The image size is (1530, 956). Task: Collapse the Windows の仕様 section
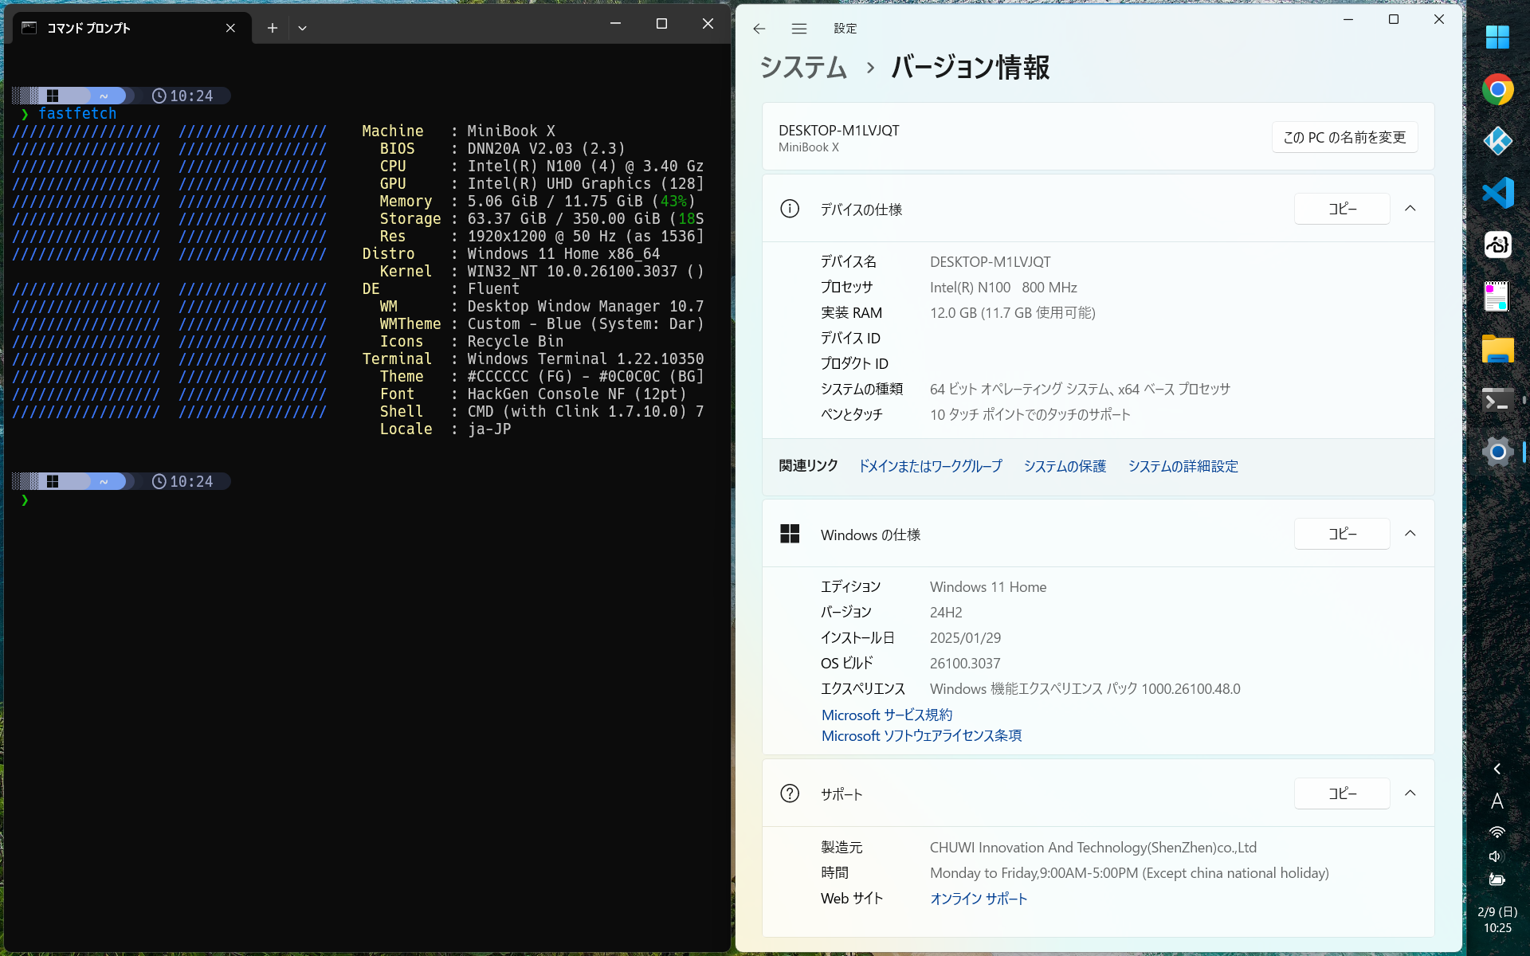click(1410, 534)
